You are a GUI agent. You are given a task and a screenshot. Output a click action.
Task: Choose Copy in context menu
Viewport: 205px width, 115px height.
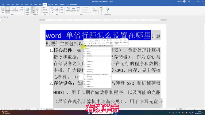[x=97, y=54]
